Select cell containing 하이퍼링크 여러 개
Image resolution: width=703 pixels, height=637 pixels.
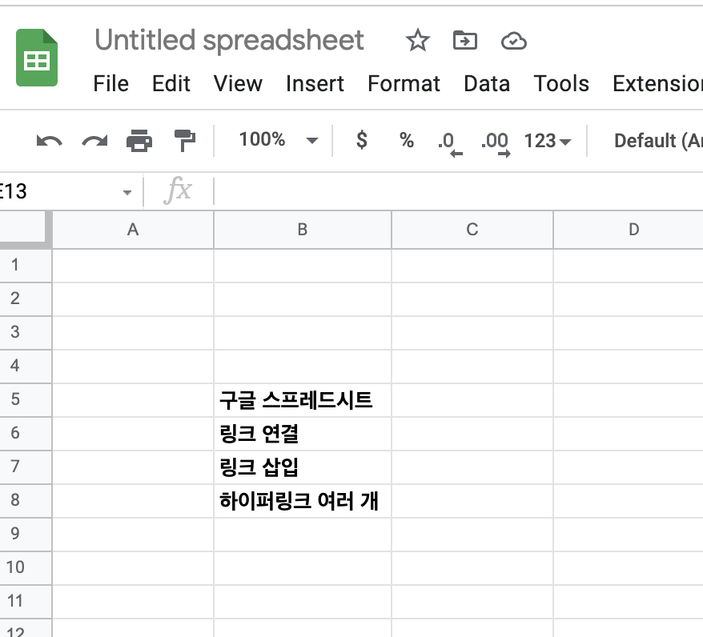click(x=303, y=501)
